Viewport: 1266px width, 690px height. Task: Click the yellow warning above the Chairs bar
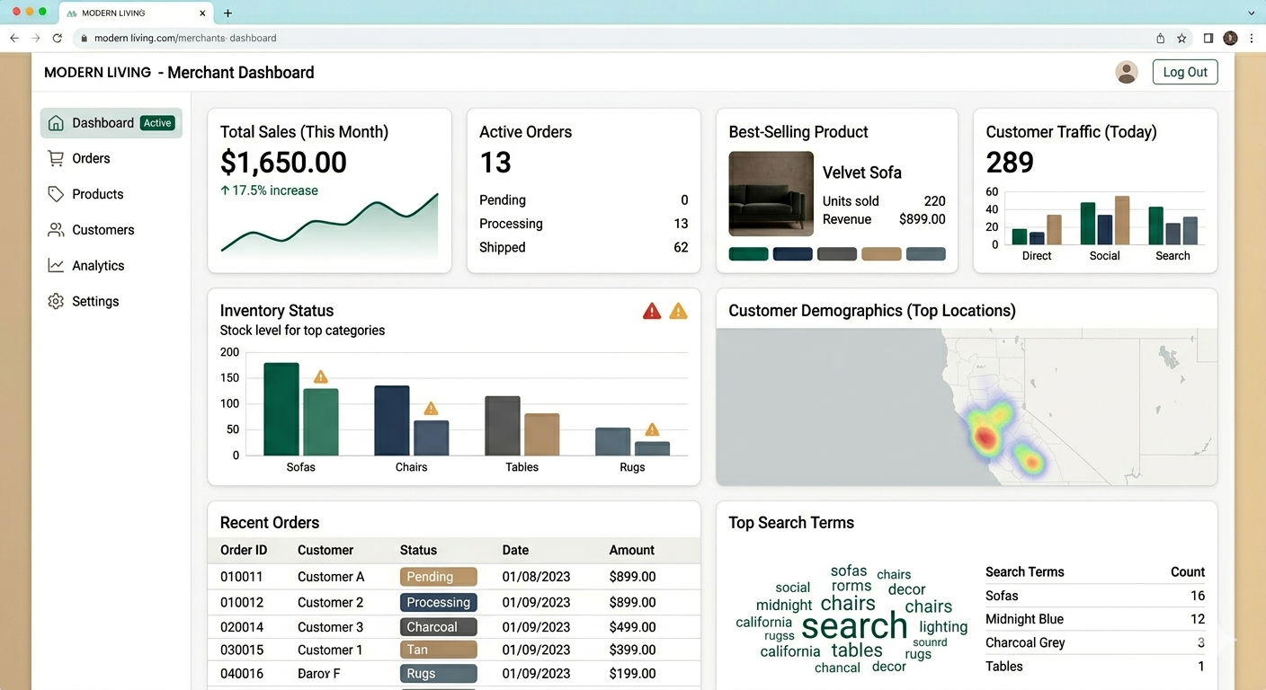430,407
